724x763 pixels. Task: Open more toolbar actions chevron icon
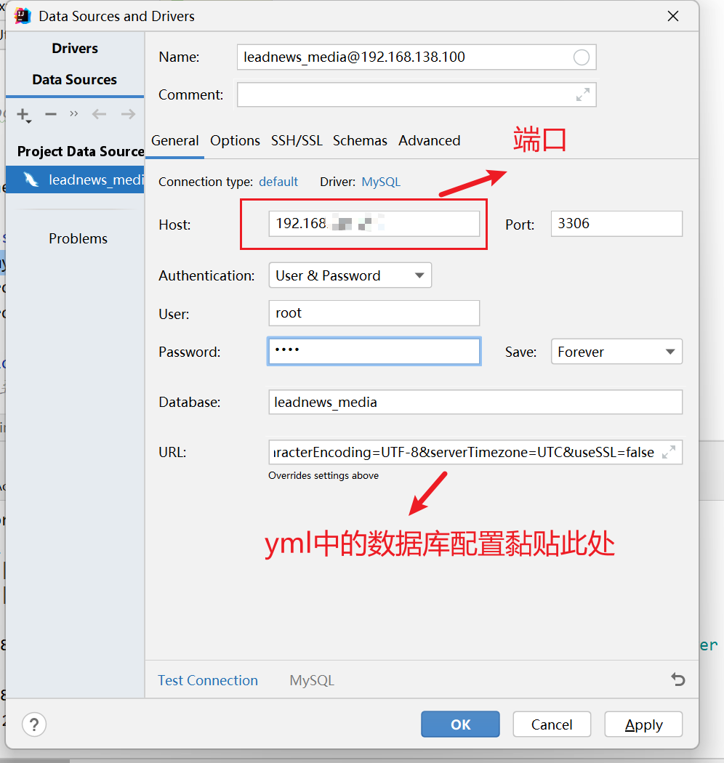coord(73,114)
